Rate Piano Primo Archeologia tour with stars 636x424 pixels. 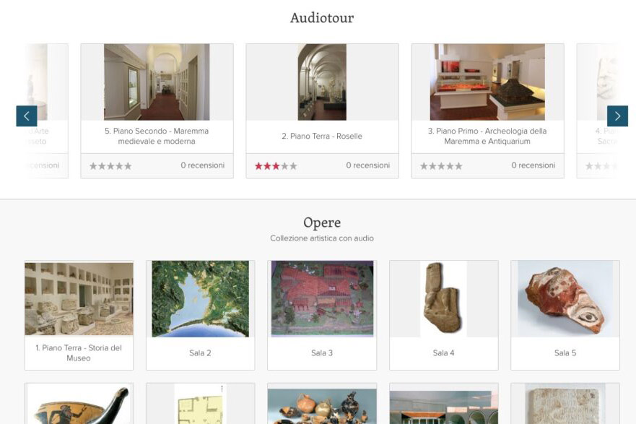point(441,166)
